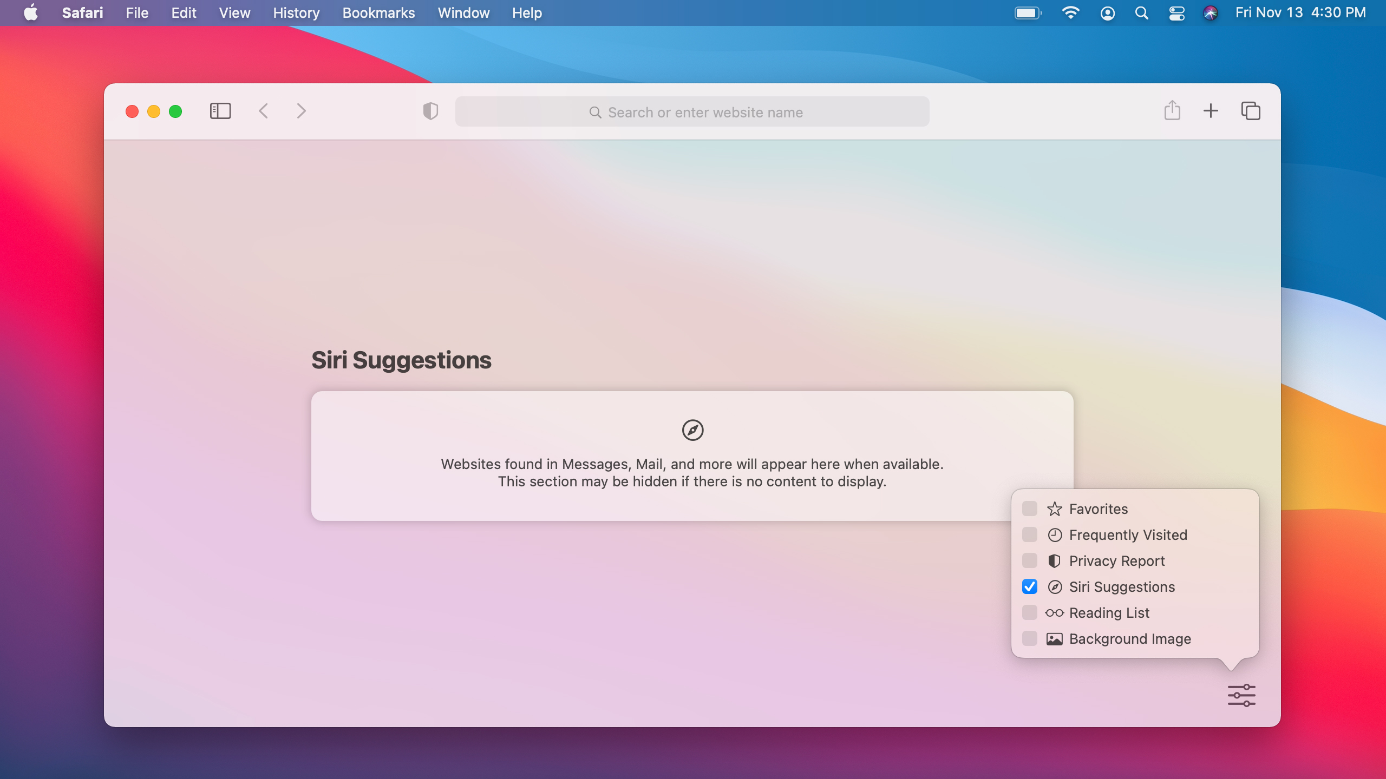Close the Safari window
Image resolution: width=1386 pixels, height=779 pixels.
[132, 111]
